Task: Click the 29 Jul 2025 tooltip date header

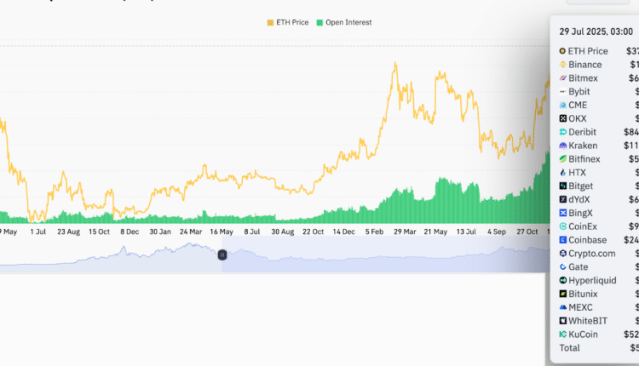Action: click(x=593, y=31)
